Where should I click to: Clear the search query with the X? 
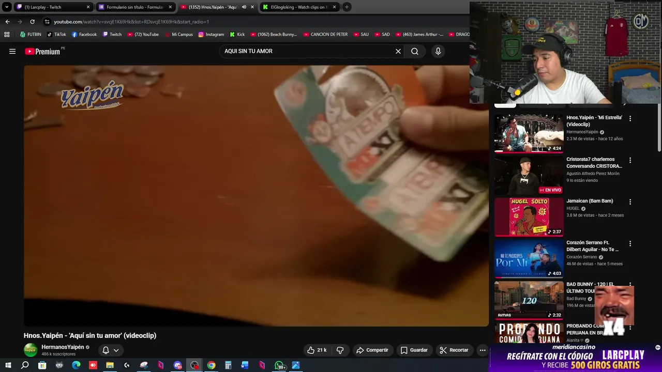click(x=398, y=51)
